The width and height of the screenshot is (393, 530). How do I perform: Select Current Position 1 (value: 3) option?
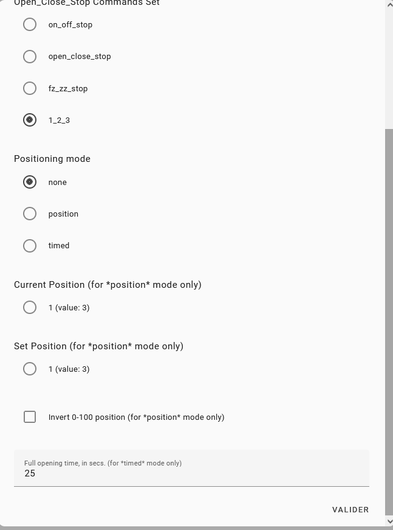tap(30, 307)
